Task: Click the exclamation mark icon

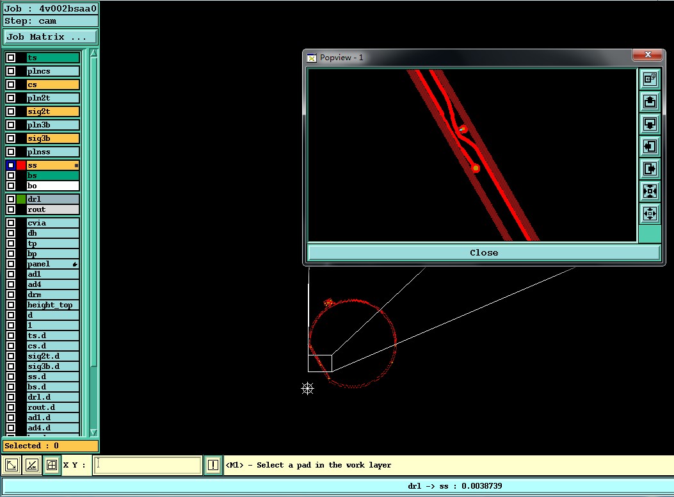Action: click(213, 465)
